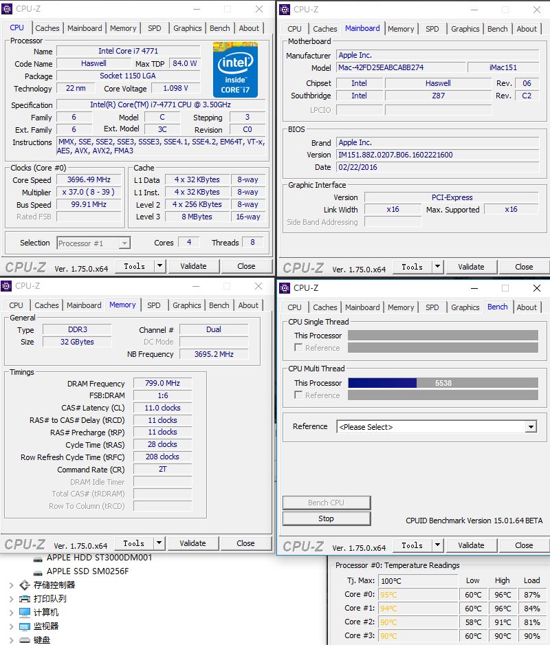Viewport: 550px width, 645px height.
Task: Click multi thread Reference bar
Action: pyautogui.click(x=443, y=395)
